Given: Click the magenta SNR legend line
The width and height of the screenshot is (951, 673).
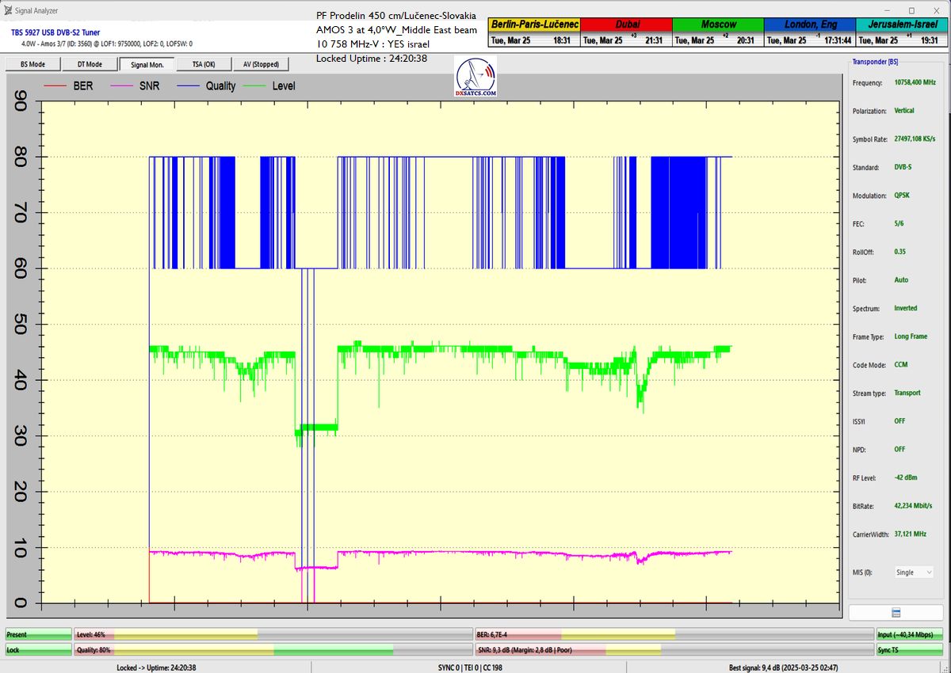Looking at the screenshot, I should click(120, 86).
